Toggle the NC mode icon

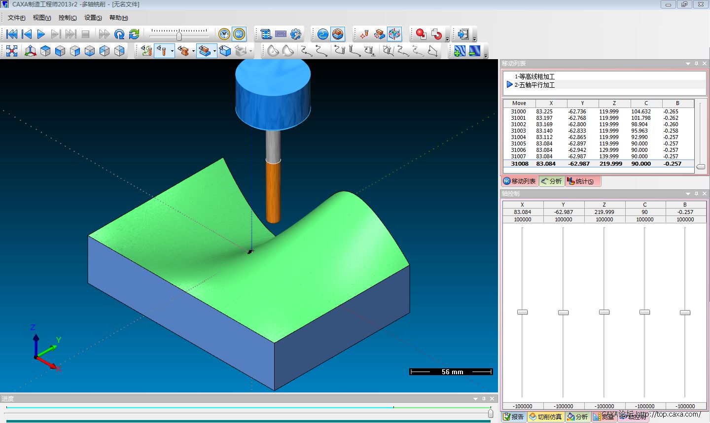[x=239, y=34]
